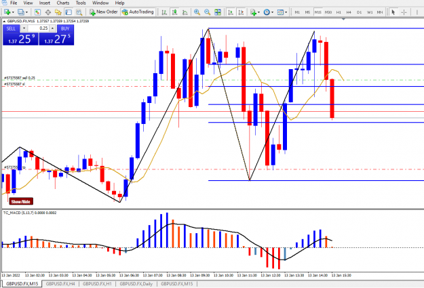Click the Profiles toolbar icon

[20, 12]
